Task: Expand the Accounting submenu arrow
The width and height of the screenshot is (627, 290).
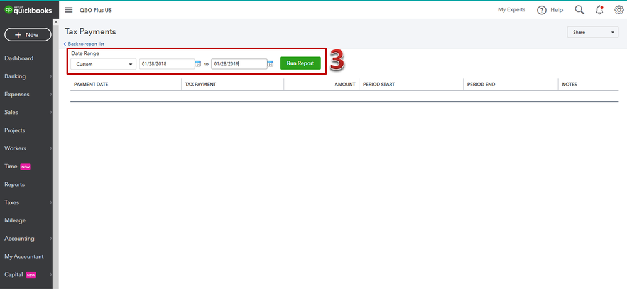Action: point(50,239)
